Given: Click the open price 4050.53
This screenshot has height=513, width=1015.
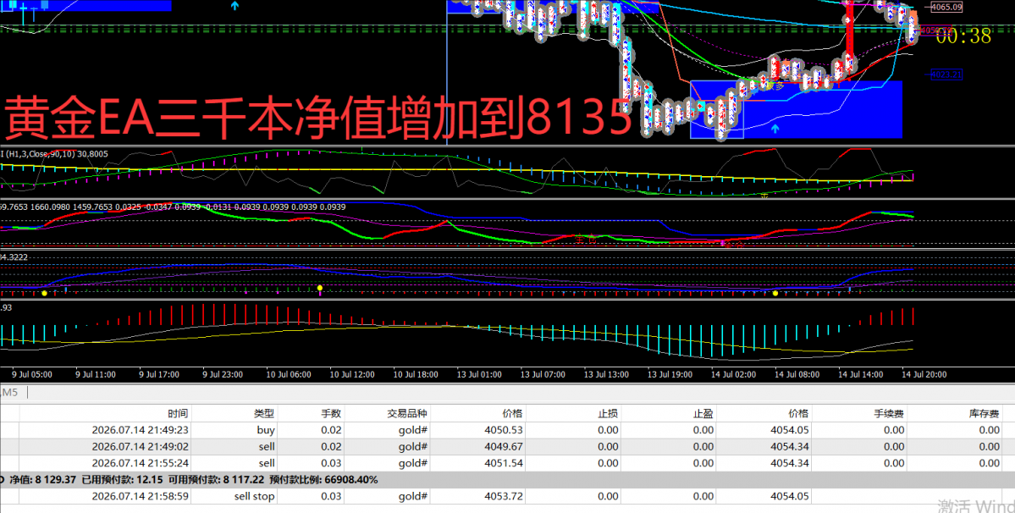Looking at the screenshot, I should pyautogui.click(x=504, y=430).
